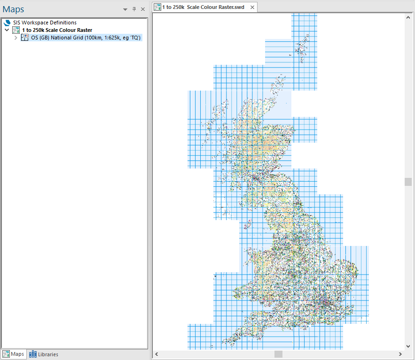Select OS (GB) National Grid (100km, 1:625k) overlay
This screenshot has height=360, width=415.
[x=86, y=38]
